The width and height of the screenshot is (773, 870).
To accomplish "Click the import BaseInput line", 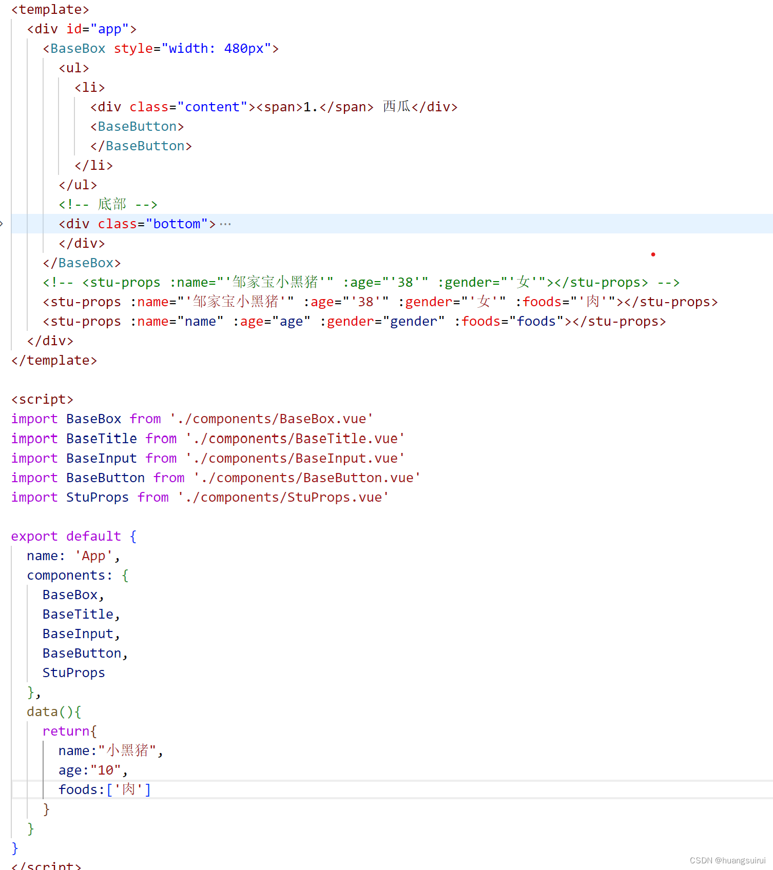I will coord(208,459).
